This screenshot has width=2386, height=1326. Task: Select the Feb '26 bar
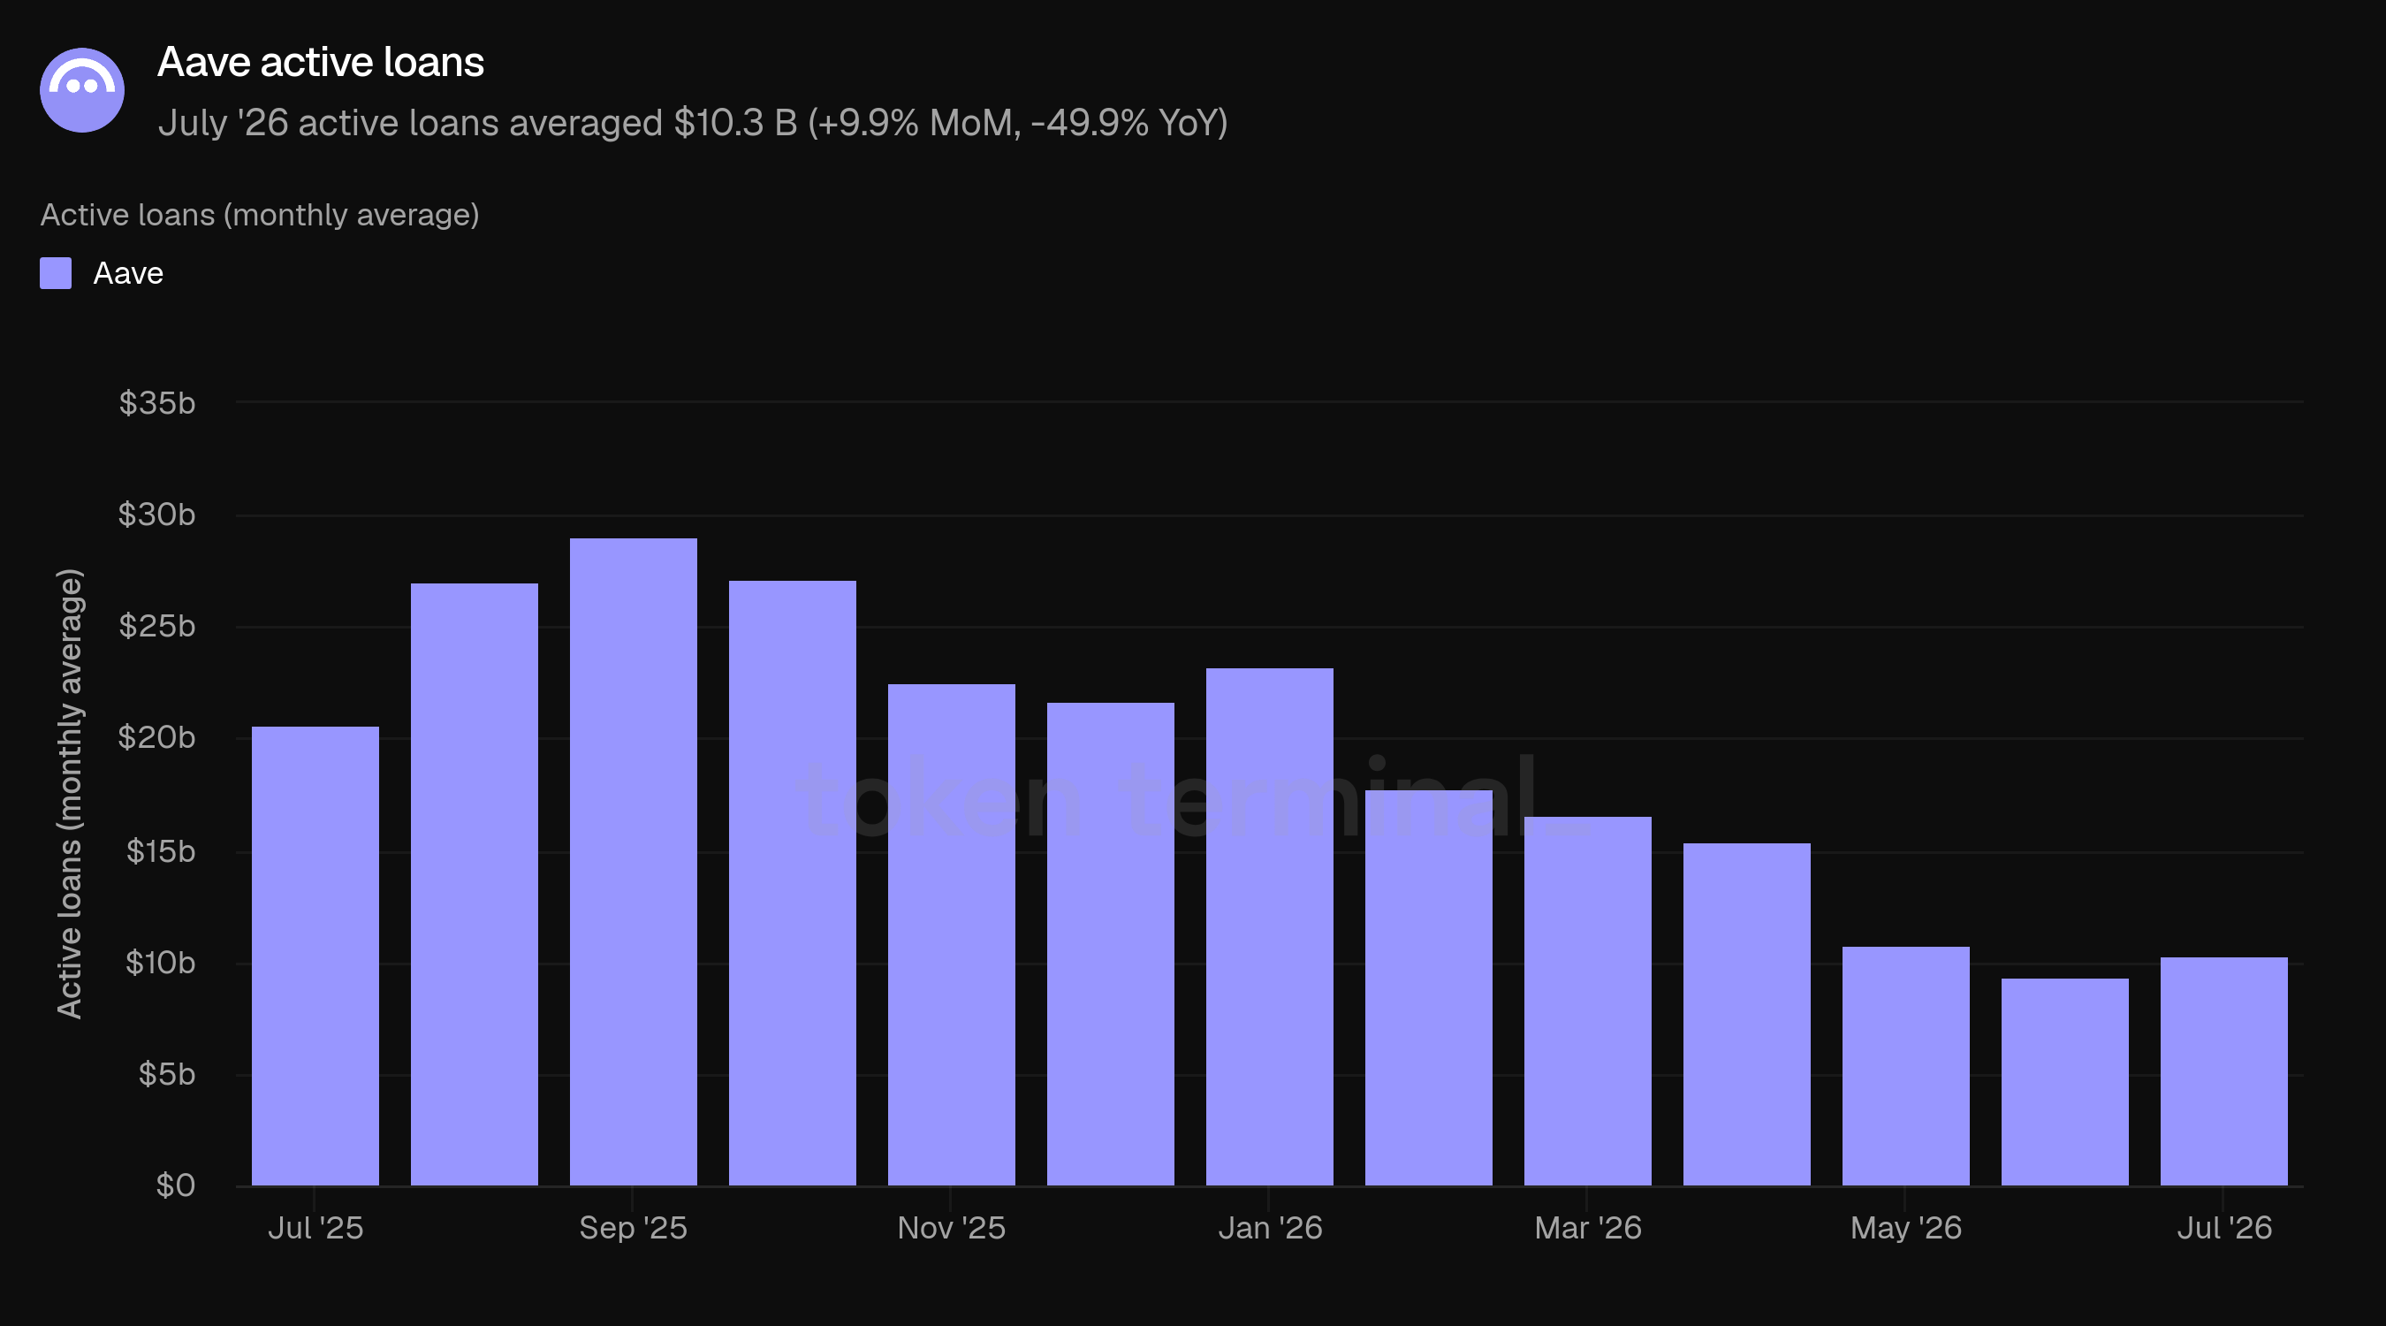[1429, 987]
